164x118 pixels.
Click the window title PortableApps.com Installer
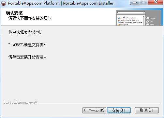[x=88, y=3]
